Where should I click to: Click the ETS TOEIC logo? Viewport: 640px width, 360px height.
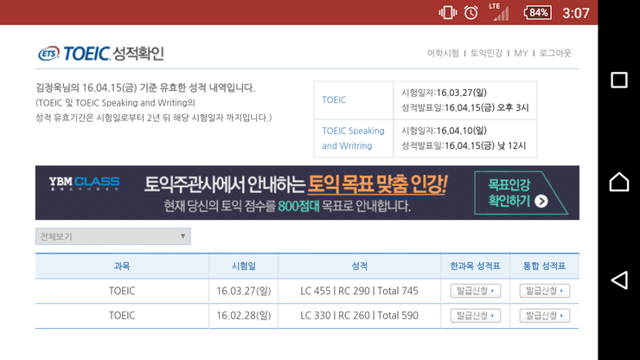pos(74,54)
